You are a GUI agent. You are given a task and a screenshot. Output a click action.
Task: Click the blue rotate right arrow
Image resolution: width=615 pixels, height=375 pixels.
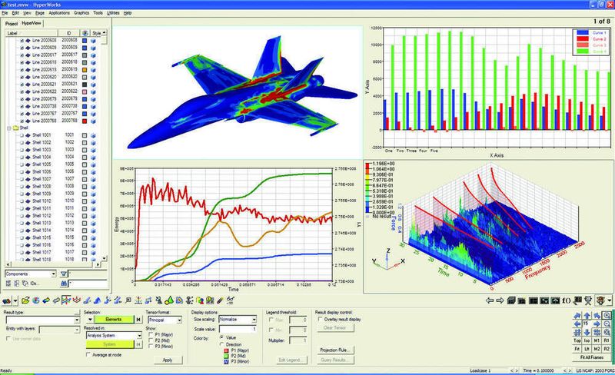tap(597, 324)
